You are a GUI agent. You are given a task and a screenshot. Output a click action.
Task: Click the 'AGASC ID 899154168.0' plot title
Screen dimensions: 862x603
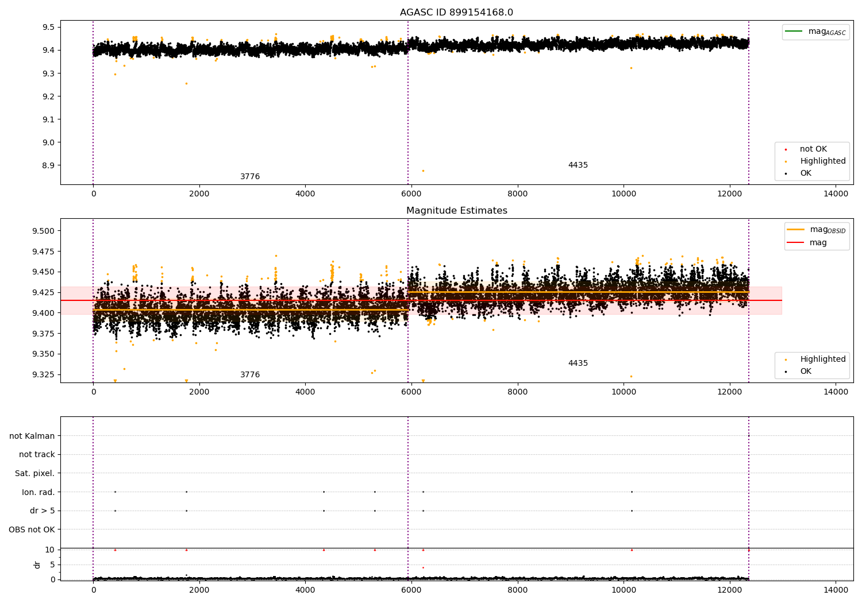[456, 13]
